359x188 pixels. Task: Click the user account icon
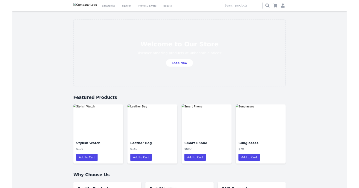(283, 5)
